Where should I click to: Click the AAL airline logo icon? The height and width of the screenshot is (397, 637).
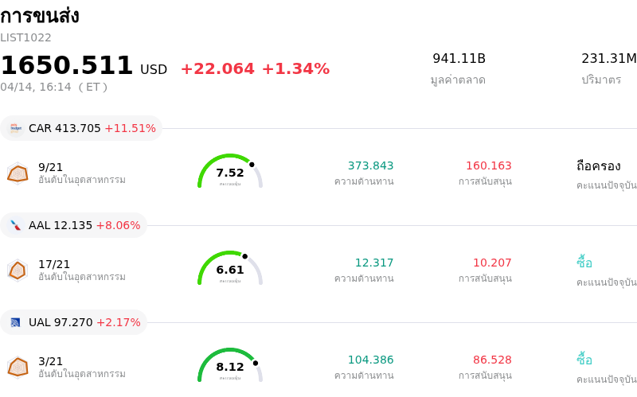coord(16,225)
